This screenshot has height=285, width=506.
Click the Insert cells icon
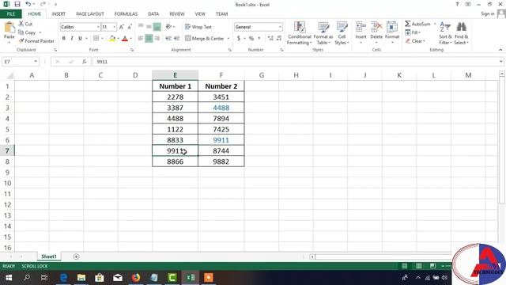coord(361,27)
